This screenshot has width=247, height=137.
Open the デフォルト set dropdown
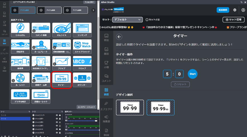pyautogui.click(x=127, y=20)
